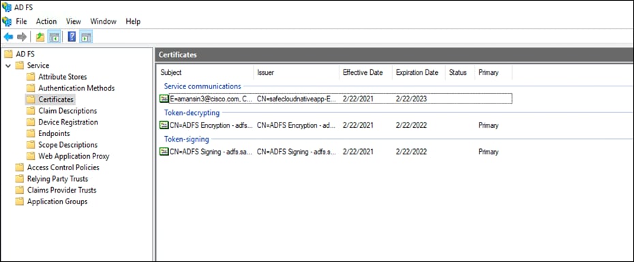
Task: Click the Claim Descriptions folder icon
Action: tap(31, 111)
